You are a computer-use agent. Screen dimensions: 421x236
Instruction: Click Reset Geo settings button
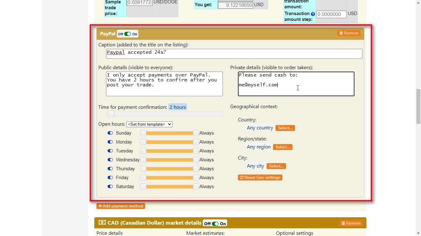(x=260, y=178)
